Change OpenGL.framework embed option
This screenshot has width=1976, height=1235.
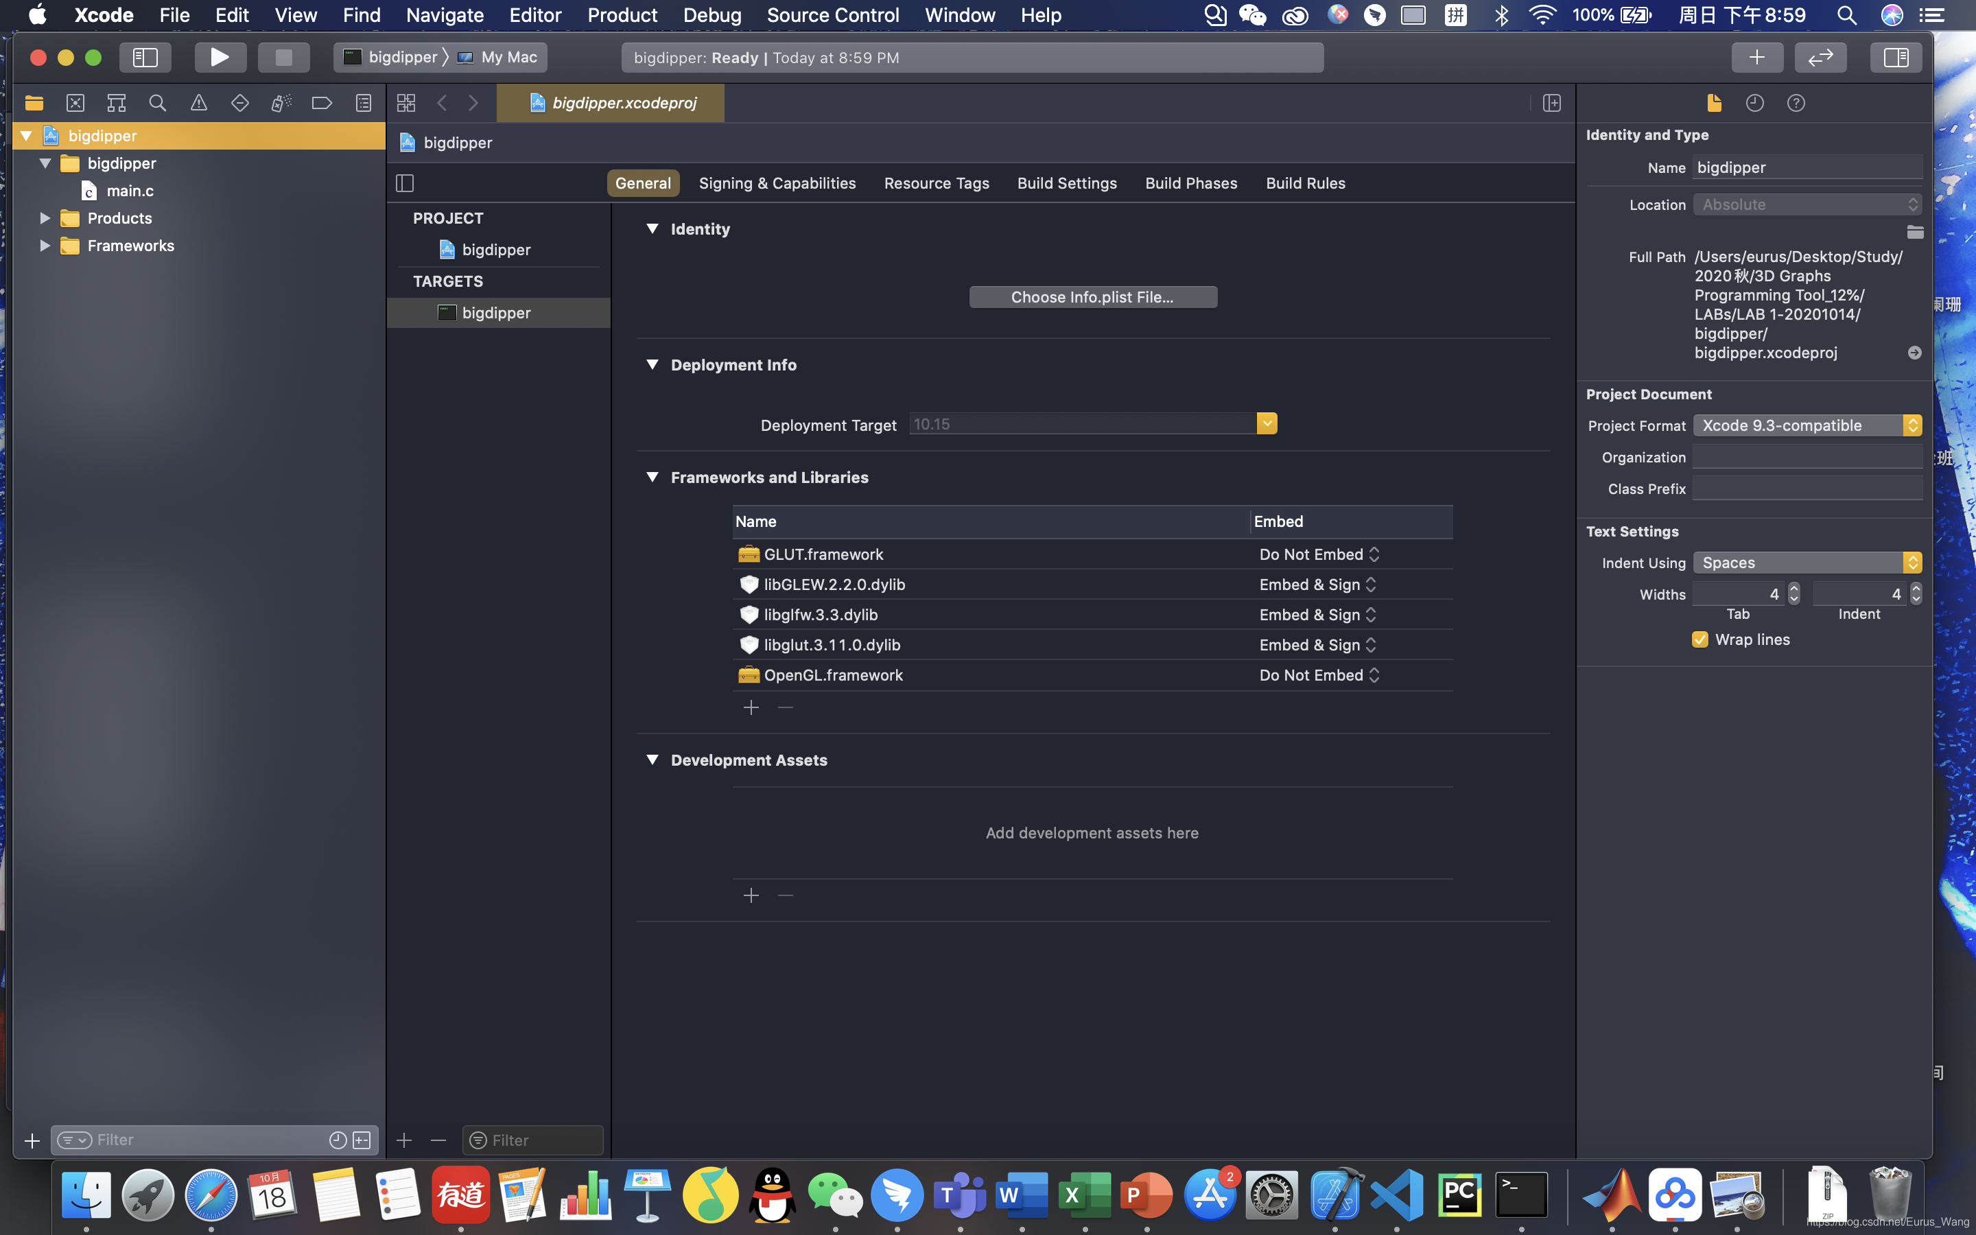[x=1319, y=676]
